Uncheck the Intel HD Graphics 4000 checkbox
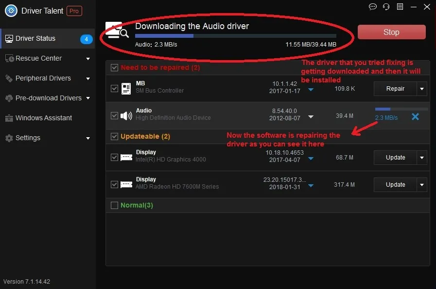The image size is (436, 289). pos(114,157)
